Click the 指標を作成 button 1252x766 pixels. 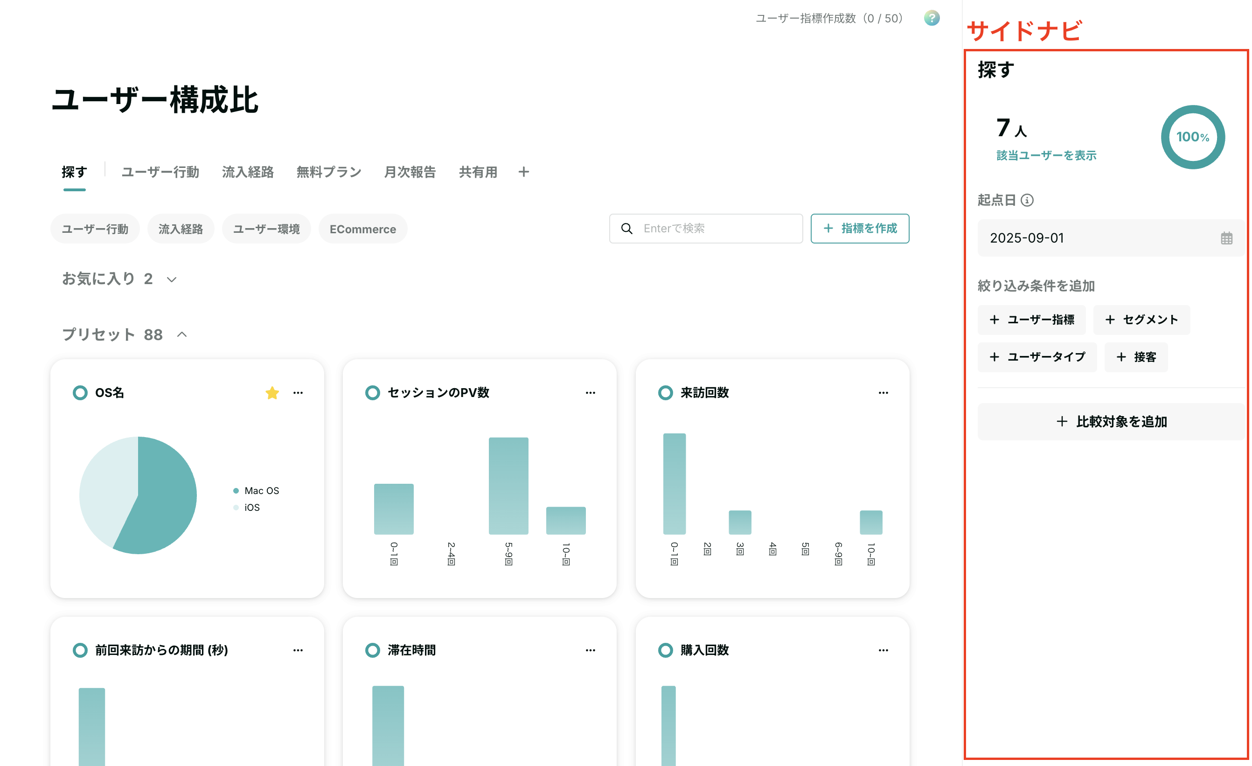860,229
